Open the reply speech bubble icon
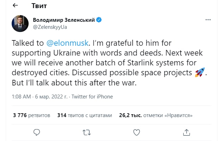Screen dimensions: 221x141 click(x=37, y=132)
